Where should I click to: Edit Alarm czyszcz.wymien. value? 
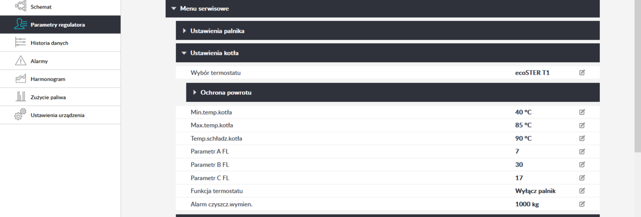[582, 204]
